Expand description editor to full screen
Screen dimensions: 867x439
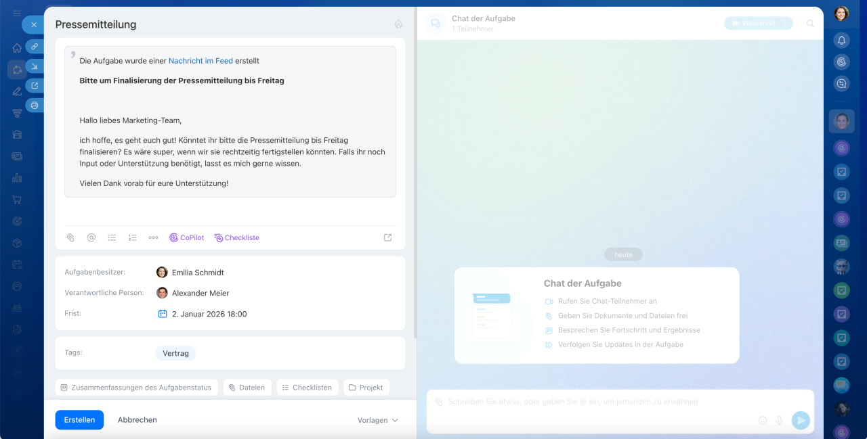pyautogui.click(x=388, y=237)
